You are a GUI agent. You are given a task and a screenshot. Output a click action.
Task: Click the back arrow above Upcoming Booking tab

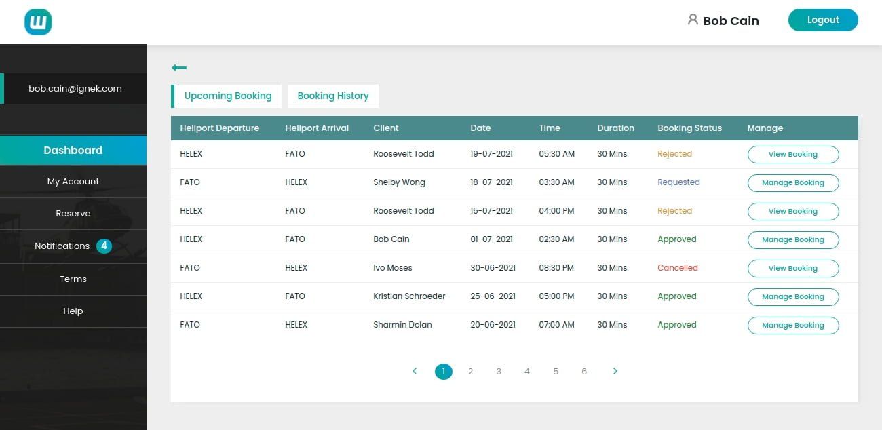point(178,67)
